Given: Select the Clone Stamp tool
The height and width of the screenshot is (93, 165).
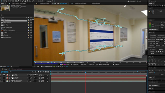Looking at the screenshot, I should tap(25, 1).
